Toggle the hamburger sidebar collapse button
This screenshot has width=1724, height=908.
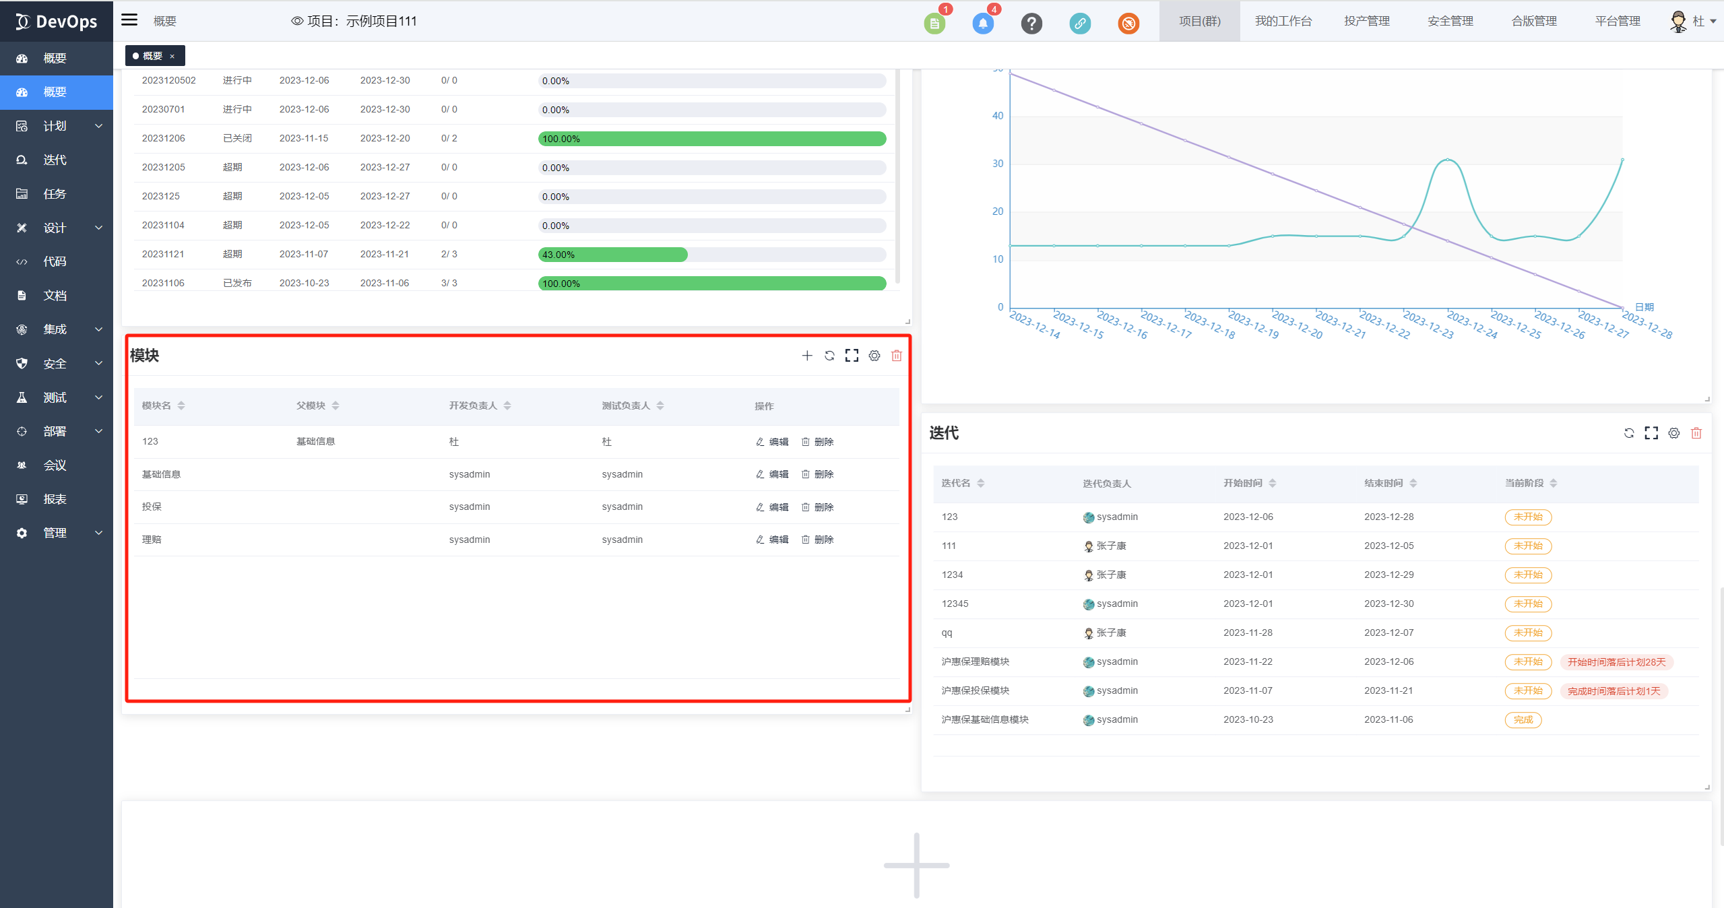pyautogui.click(x=129, y=20)
